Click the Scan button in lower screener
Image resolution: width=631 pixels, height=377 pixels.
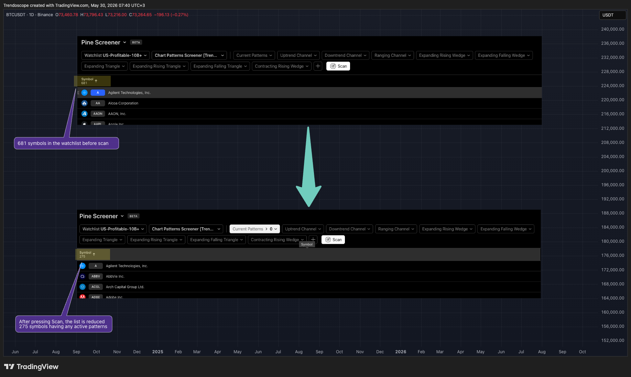pyautogui.click(x=333, y=240)
